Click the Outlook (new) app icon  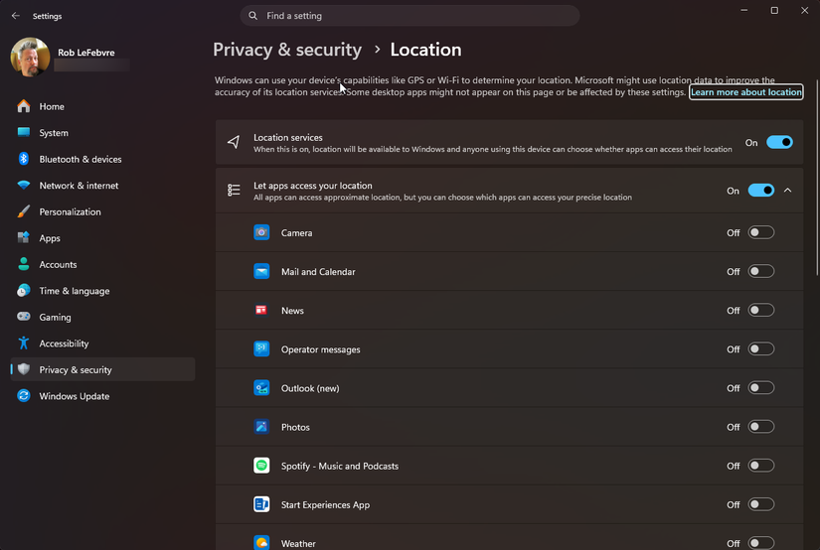point(261,388)
